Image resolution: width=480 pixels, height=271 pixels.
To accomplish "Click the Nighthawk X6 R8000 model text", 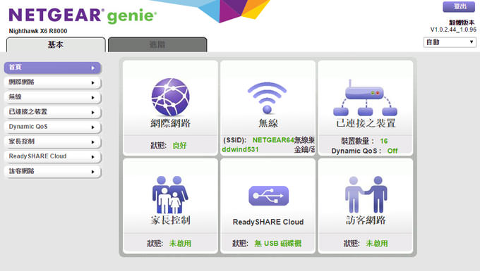I will pyautogui.click(x=38, y=31).
